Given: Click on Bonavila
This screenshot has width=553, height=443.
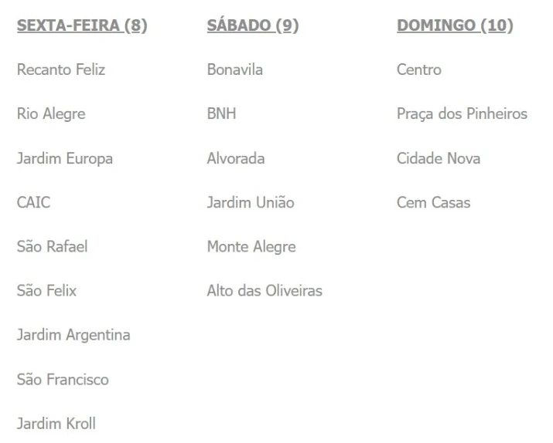Looking at the screenshot, I should (235, 70).
